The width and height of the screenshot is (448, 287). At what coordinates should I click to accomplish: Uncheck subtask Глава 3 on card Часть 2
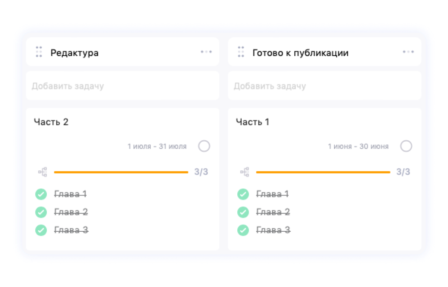[x=41, y=230]
